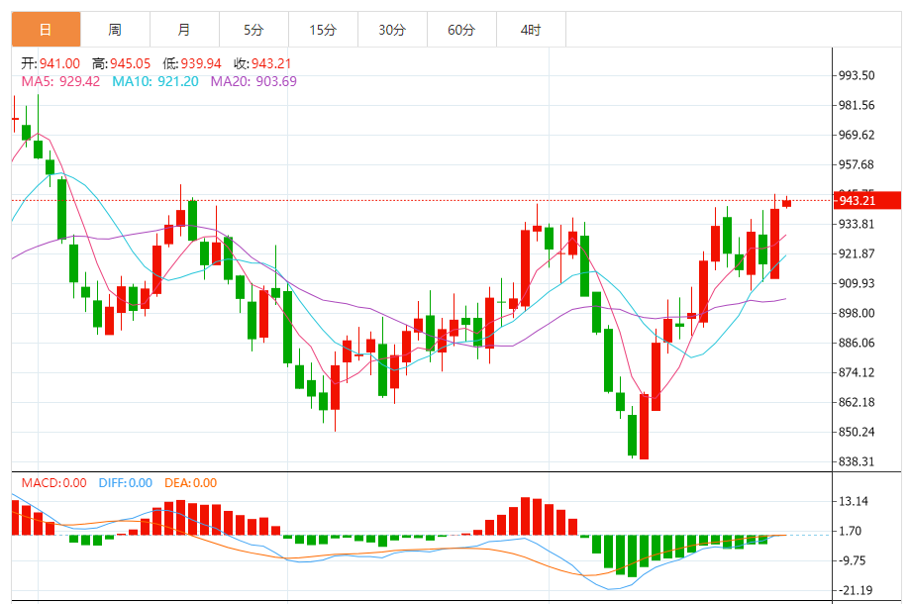
Task: Click the MA5: 929.42 indicator label
Action: 60,81
